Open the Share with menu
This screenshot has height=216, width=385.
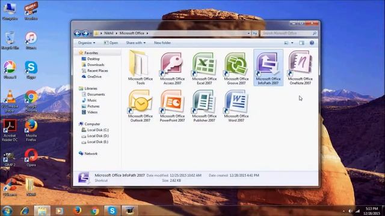(x=135, y=43)
